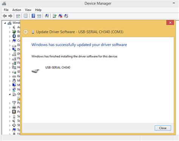Select the DVD drive icon beside 'DV'
179x141 pixels.
tap(14, 54)
